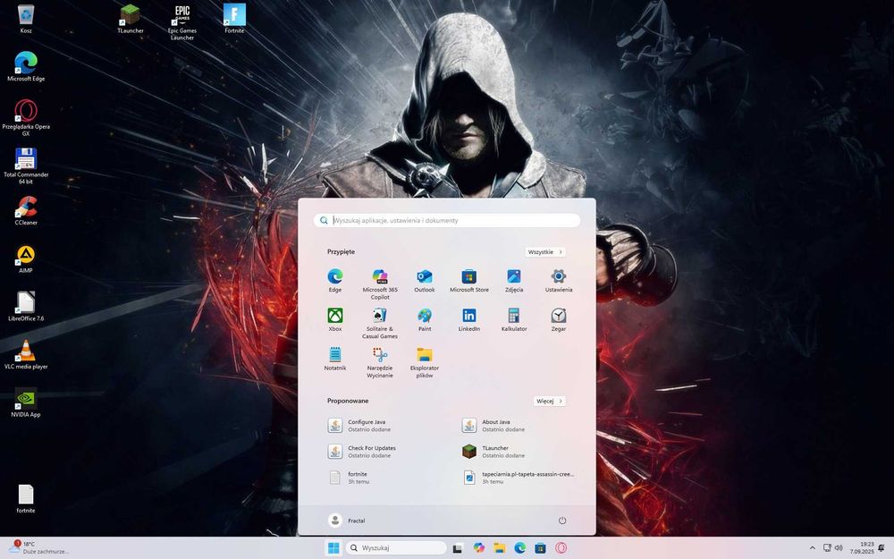The image size is (894, 559).
Task: Select the AIMP desktop icon
Action: coord(26,258)
